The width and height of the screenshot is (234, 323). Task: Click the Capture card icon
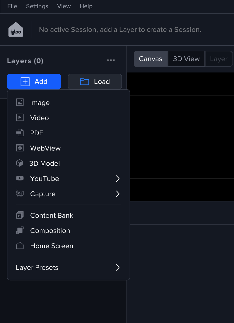(20, 194)
